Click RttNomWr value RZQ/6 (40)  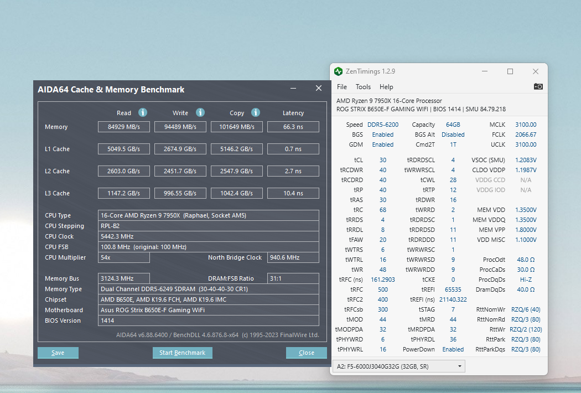click(x=526, y=309)
